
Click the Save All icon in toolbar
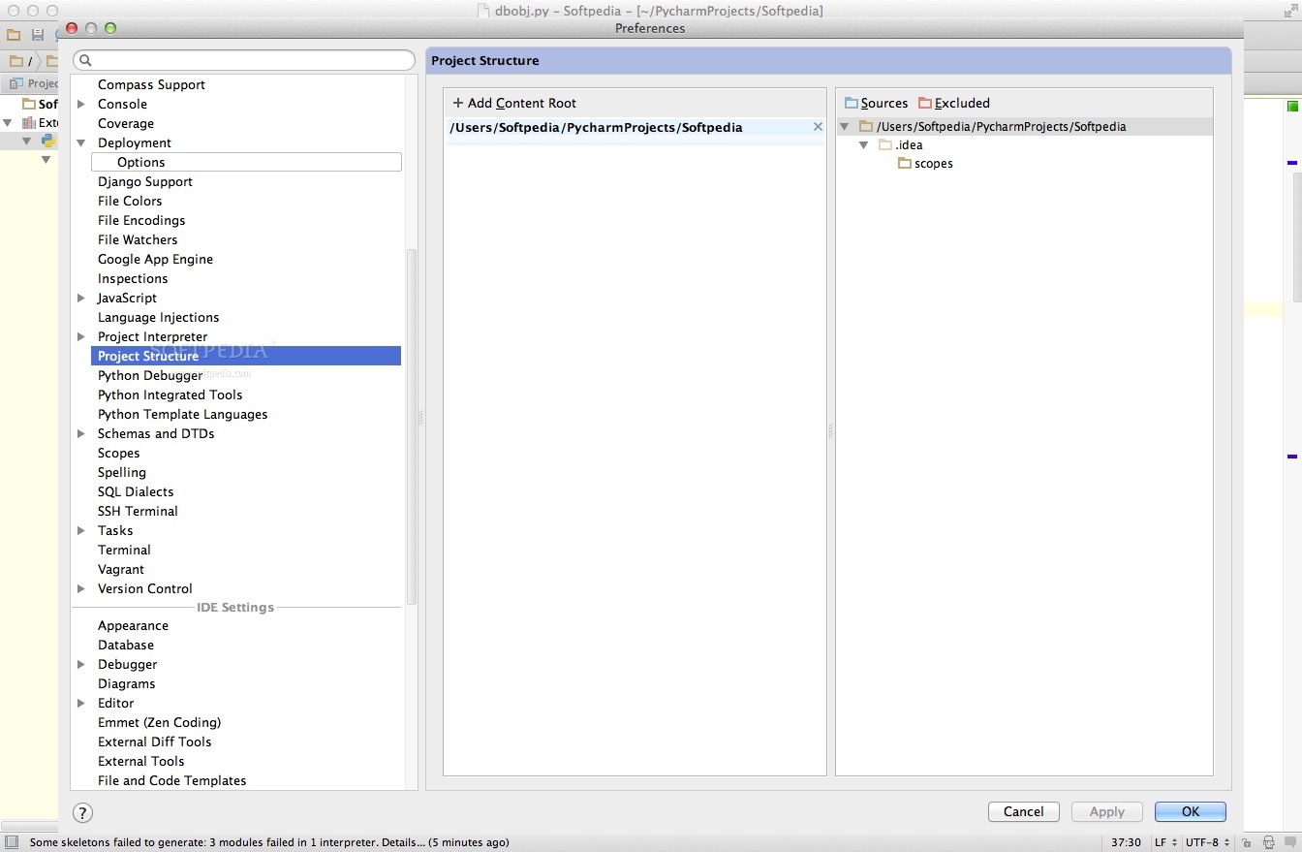click(37, 34)
